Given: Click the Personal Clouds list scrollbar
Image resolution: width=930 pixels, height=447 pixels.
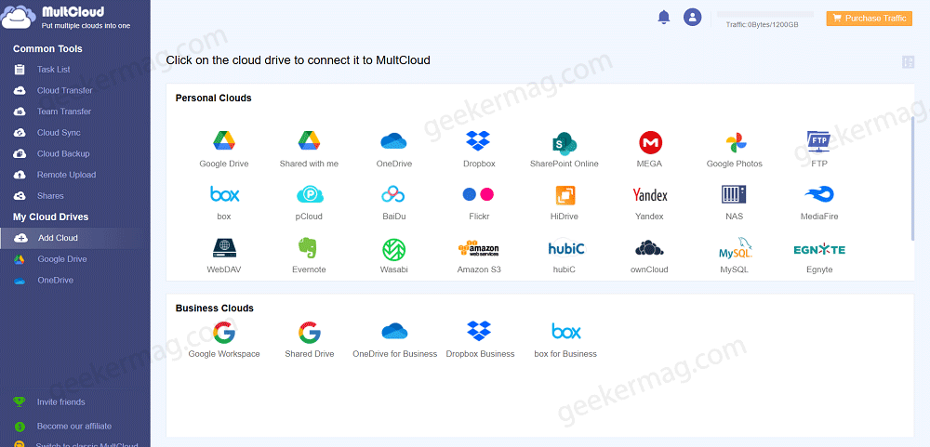Looking at the screenshot, I should [x=913, y=177].
